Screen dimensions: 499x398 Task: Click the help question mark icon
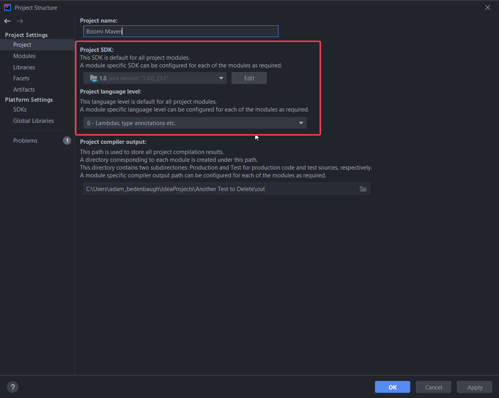[12, 387]
